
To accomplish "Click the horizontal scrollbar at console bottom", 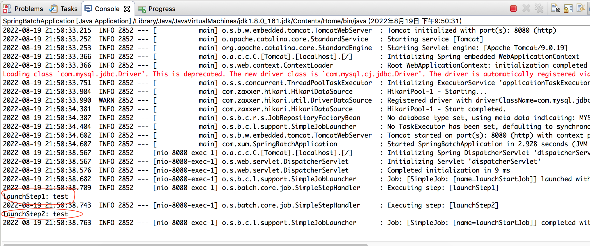I will 185,244.
